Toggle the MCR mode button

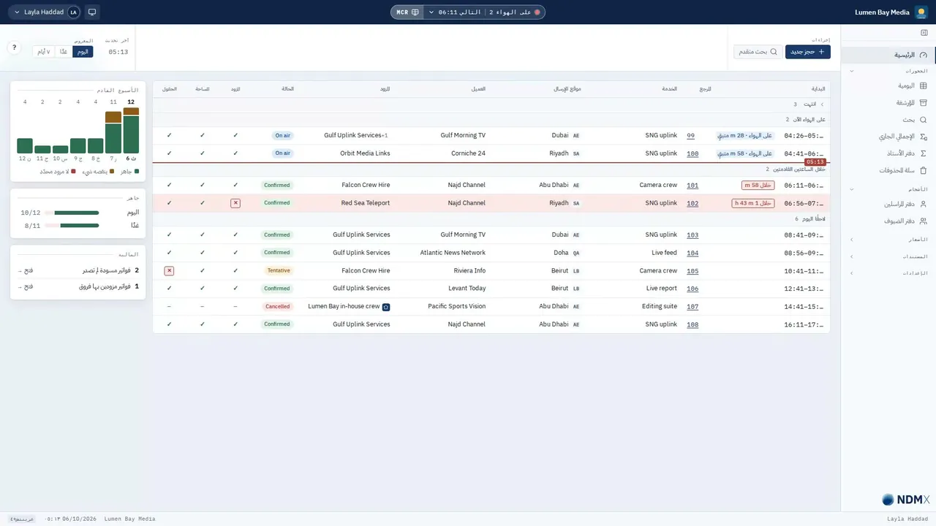pos(407,12)
